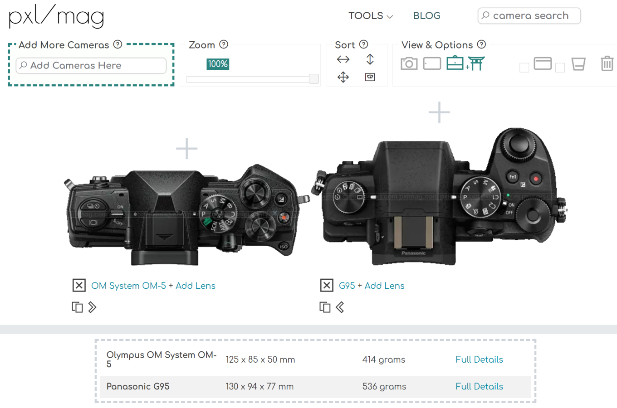This screenshot has height=408, width=617.
Task: Click the four-way arrows sort icon
Action: (343, 77)
